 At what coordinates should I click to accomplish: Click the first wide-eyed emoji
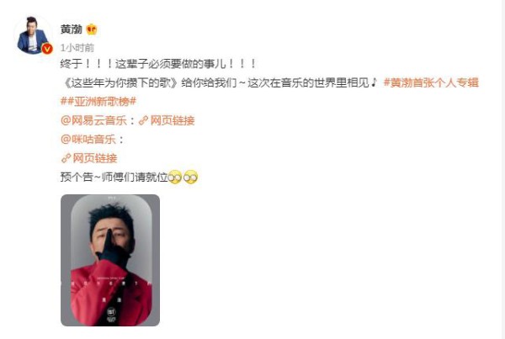pos(175,177)
